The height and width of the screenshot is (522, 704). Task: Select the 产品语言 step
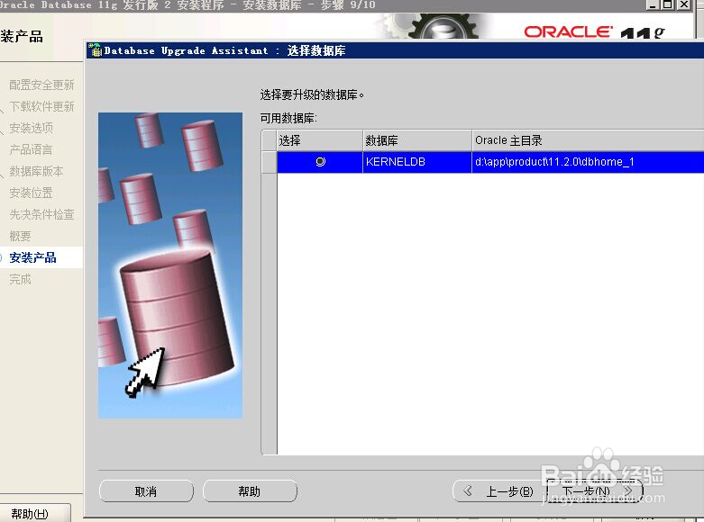click(x=31, y=149)
